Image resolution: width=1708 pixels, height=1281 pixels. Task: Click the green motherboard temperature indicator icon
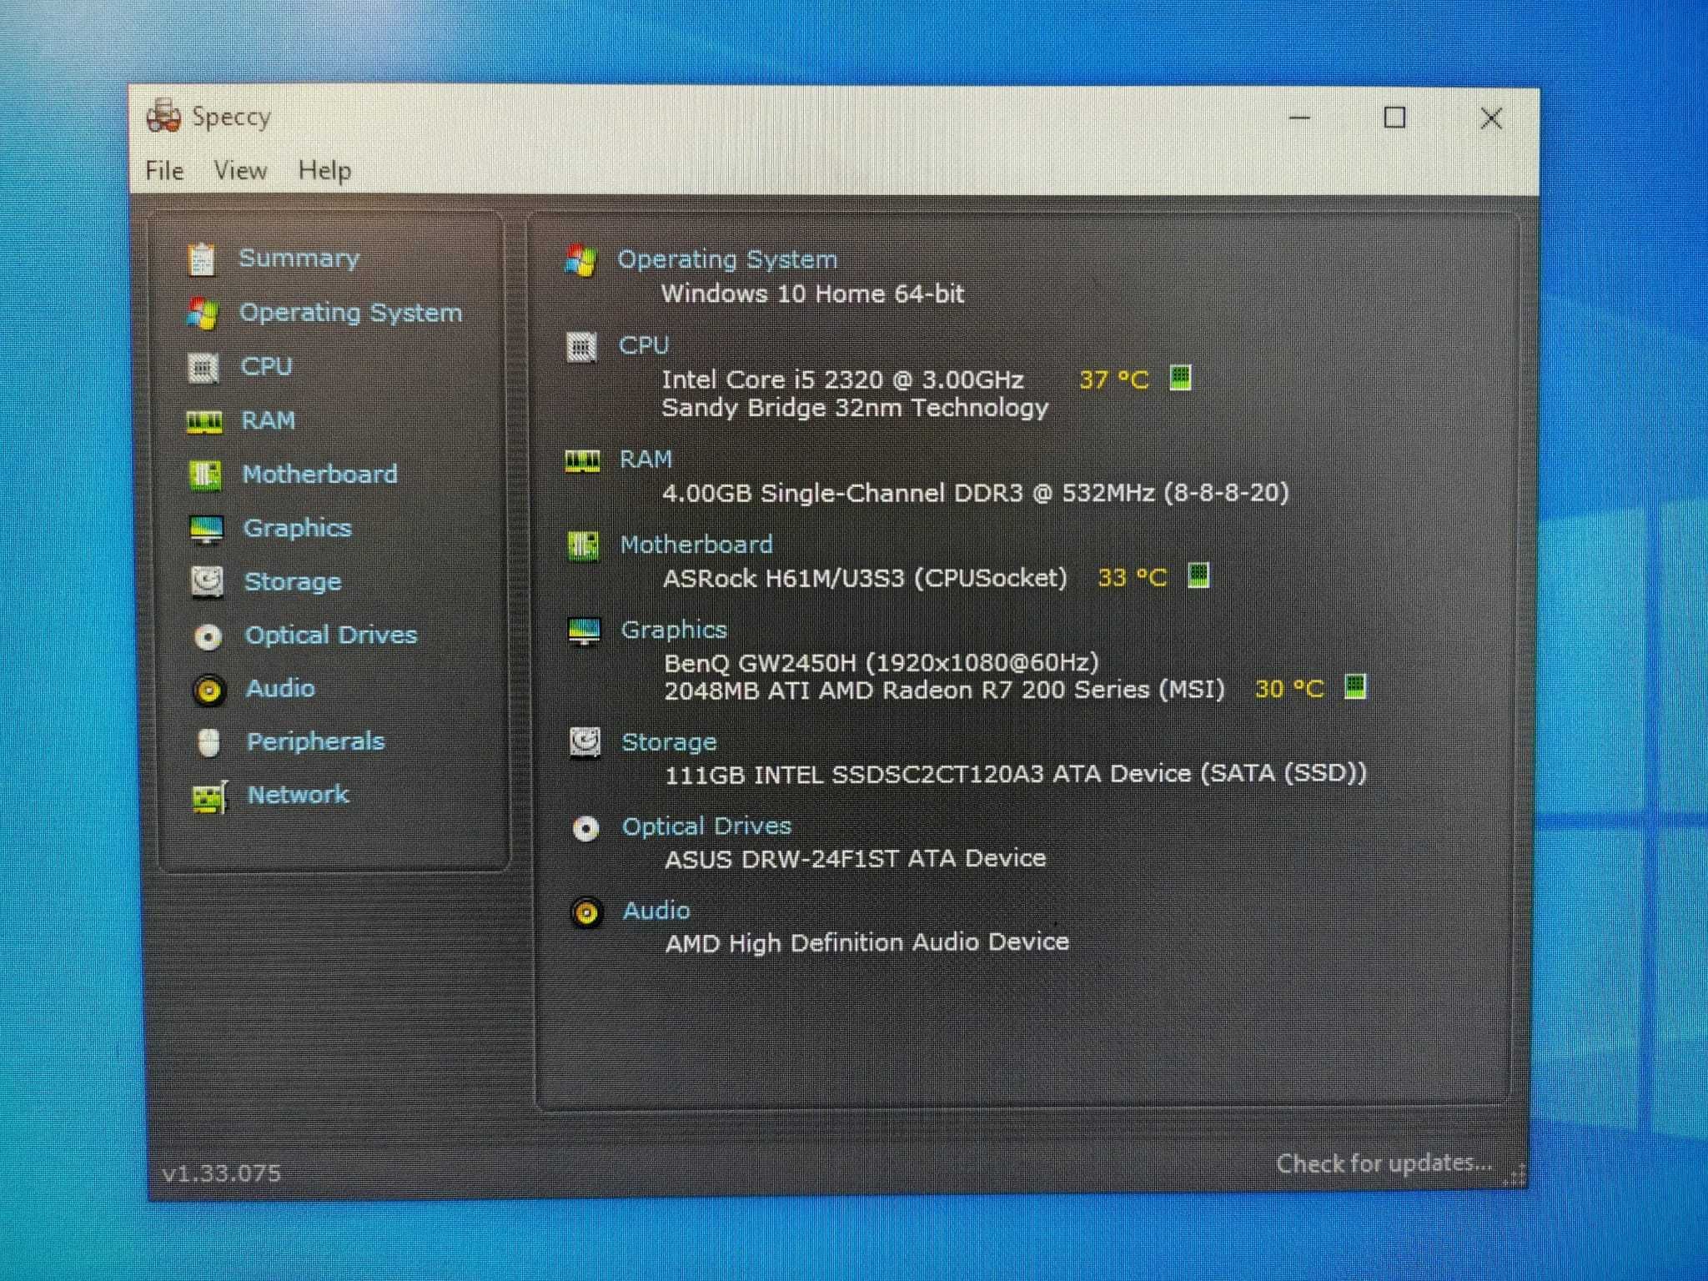coord(1198,575)
